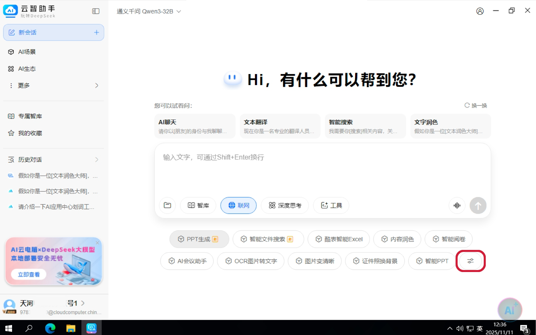Open the taskbar search icon
536x335 pixels.
[29, 328]
